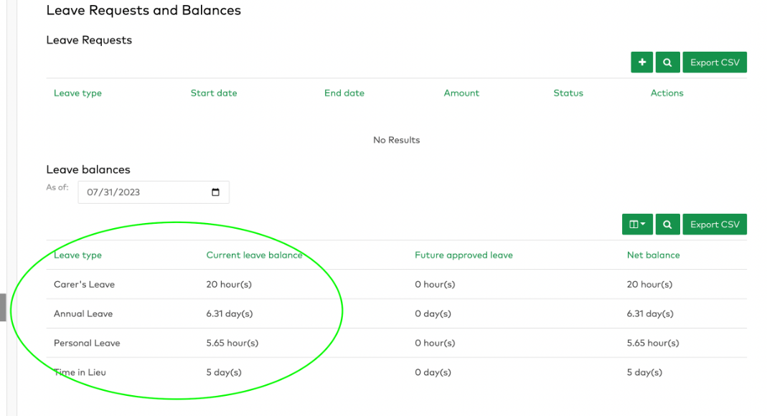
Task: Sort leave requests by Start date
Action: click(x=214, y=93)
